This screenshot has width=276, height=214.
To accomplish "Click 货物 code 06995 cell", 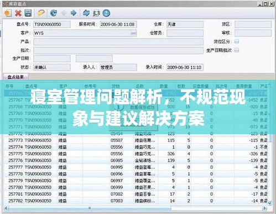I will click(122, 167).
